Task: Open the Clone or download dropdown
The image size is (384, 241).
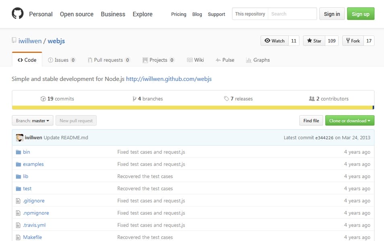Action: coord(349,120)
